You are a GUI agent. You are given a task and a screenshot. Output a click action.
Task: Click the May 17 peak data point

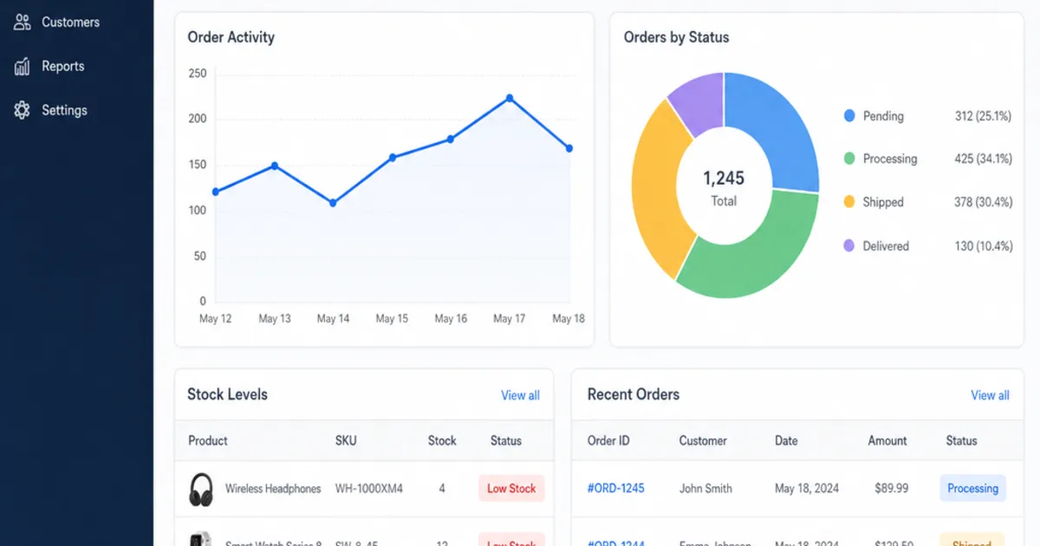[510, 98]
